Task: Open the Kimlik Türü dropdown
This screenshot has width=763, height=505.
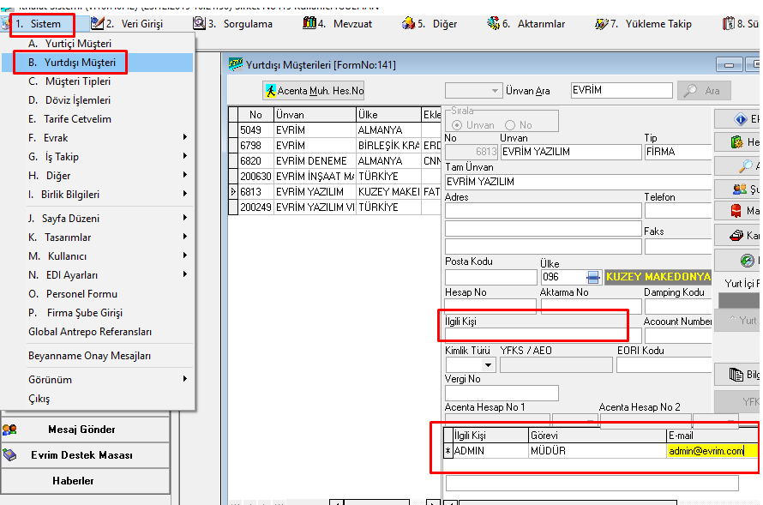Action: pos(489,365)
